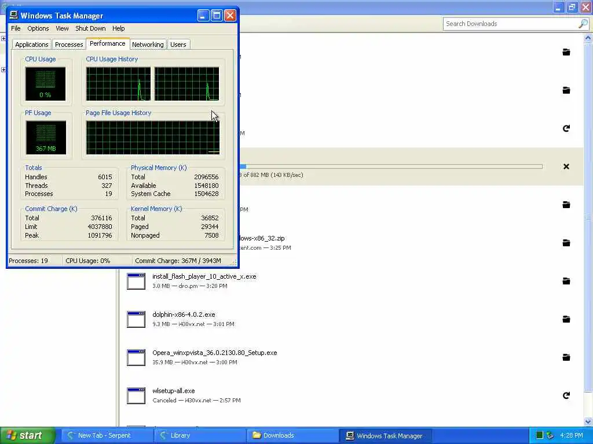Screen dimensions: 593x444
Task: Click the left CPU Usage History graph
Action: point(118,84)
